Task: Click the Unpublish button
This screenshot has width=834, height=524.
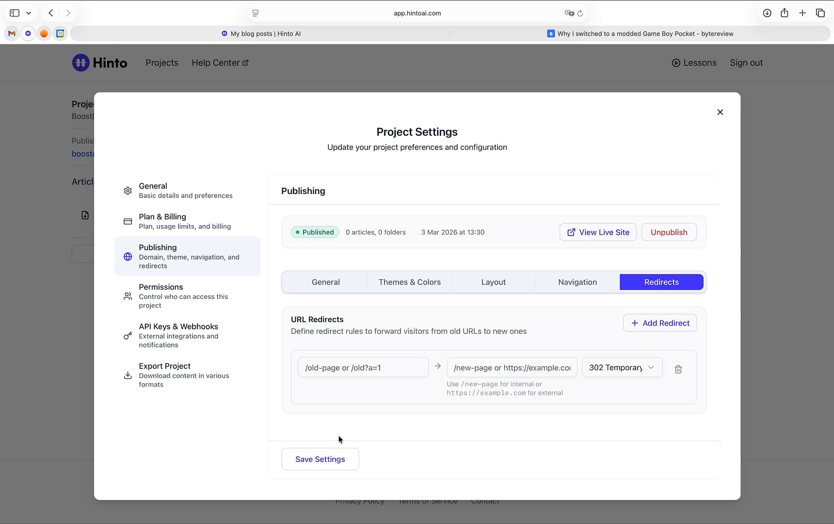Action: tap(669, 232)
